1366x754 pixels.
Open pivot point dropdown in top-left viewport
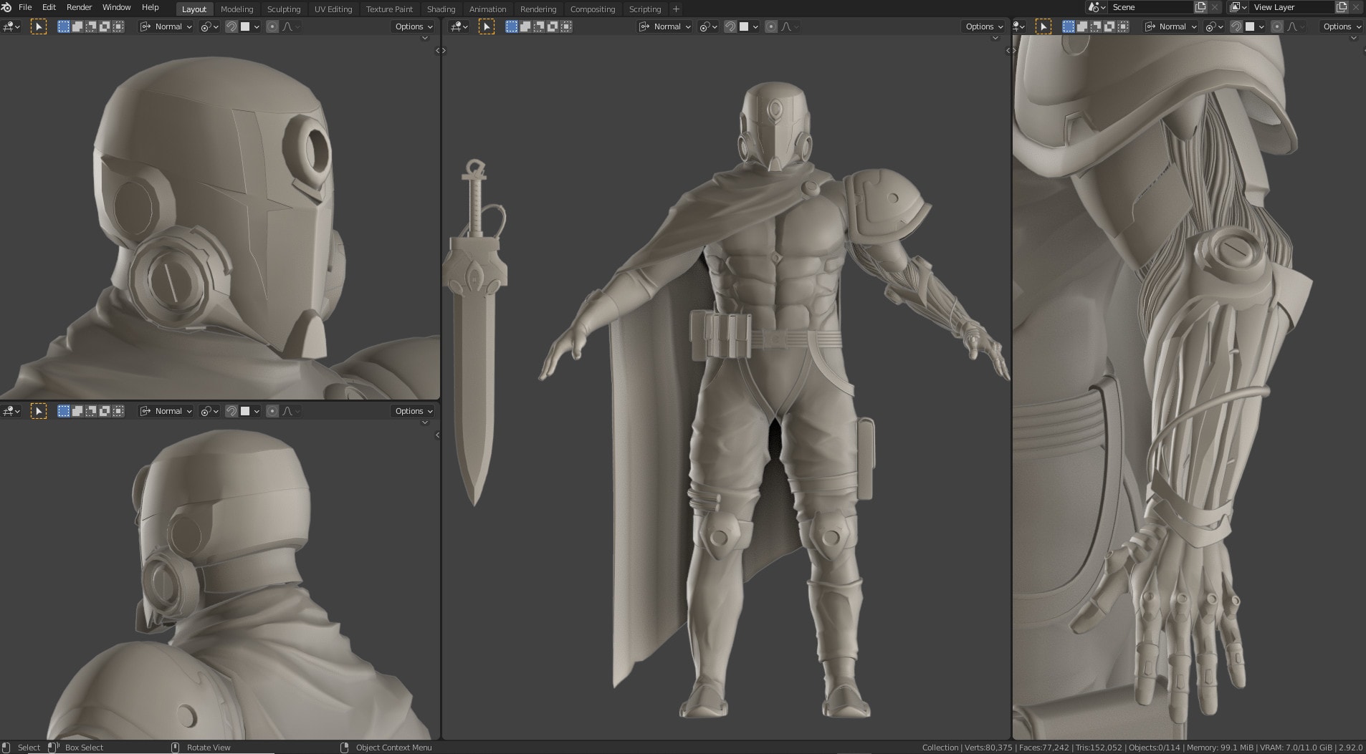(x=209, y=27)
